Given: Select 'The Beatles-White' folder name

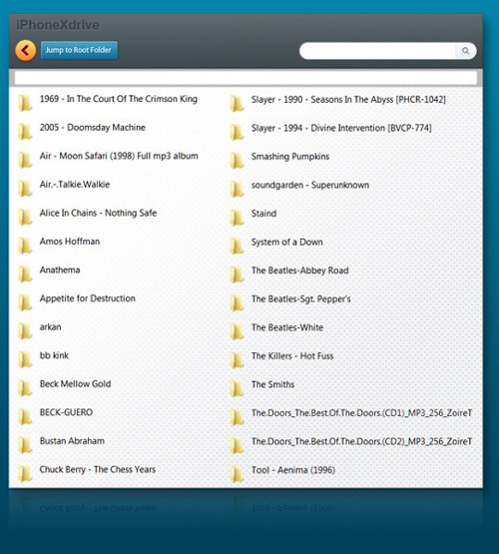Looking at the screenshot, I should [x=287, y=327].
